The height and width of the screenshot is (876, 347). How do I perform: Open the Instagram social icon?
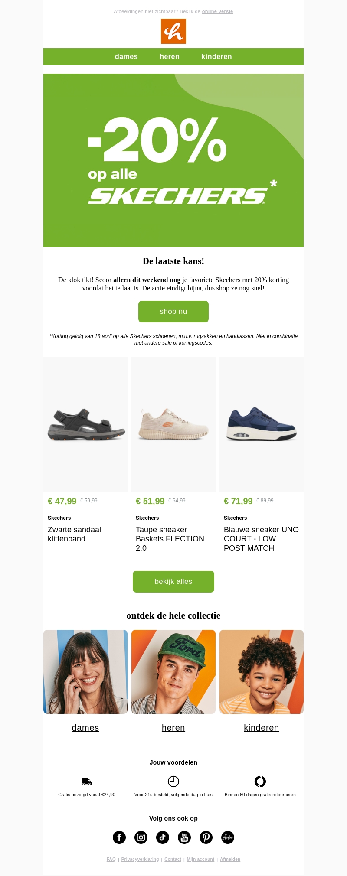(141, 837)
